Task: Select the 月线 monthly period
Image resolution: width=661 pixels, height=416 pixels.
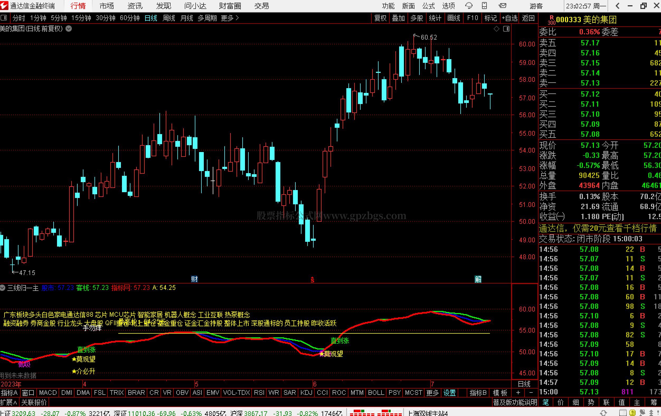Action: 186,18
